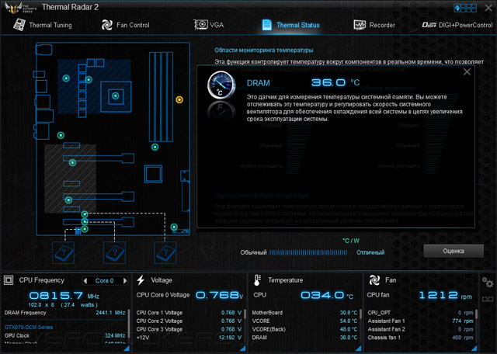Image resolution: width=497 pixels, height=354 pixels.
Task: Select the Chassis fan 1 row
Action: [420, 338]
